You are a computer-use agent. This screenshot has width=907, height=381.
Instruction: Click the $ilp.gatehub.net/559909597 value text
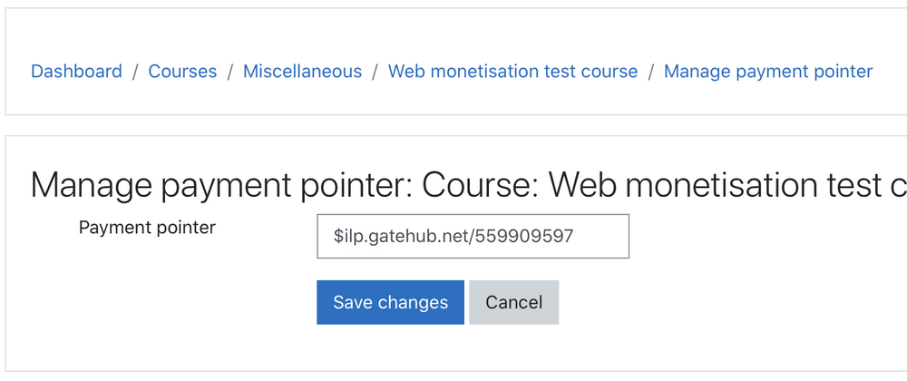[453, 237]
